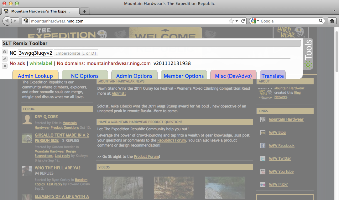Bookmark this page with the star icon
The height and width of the screenshot is (200, 339).
[x=231, y=21]
